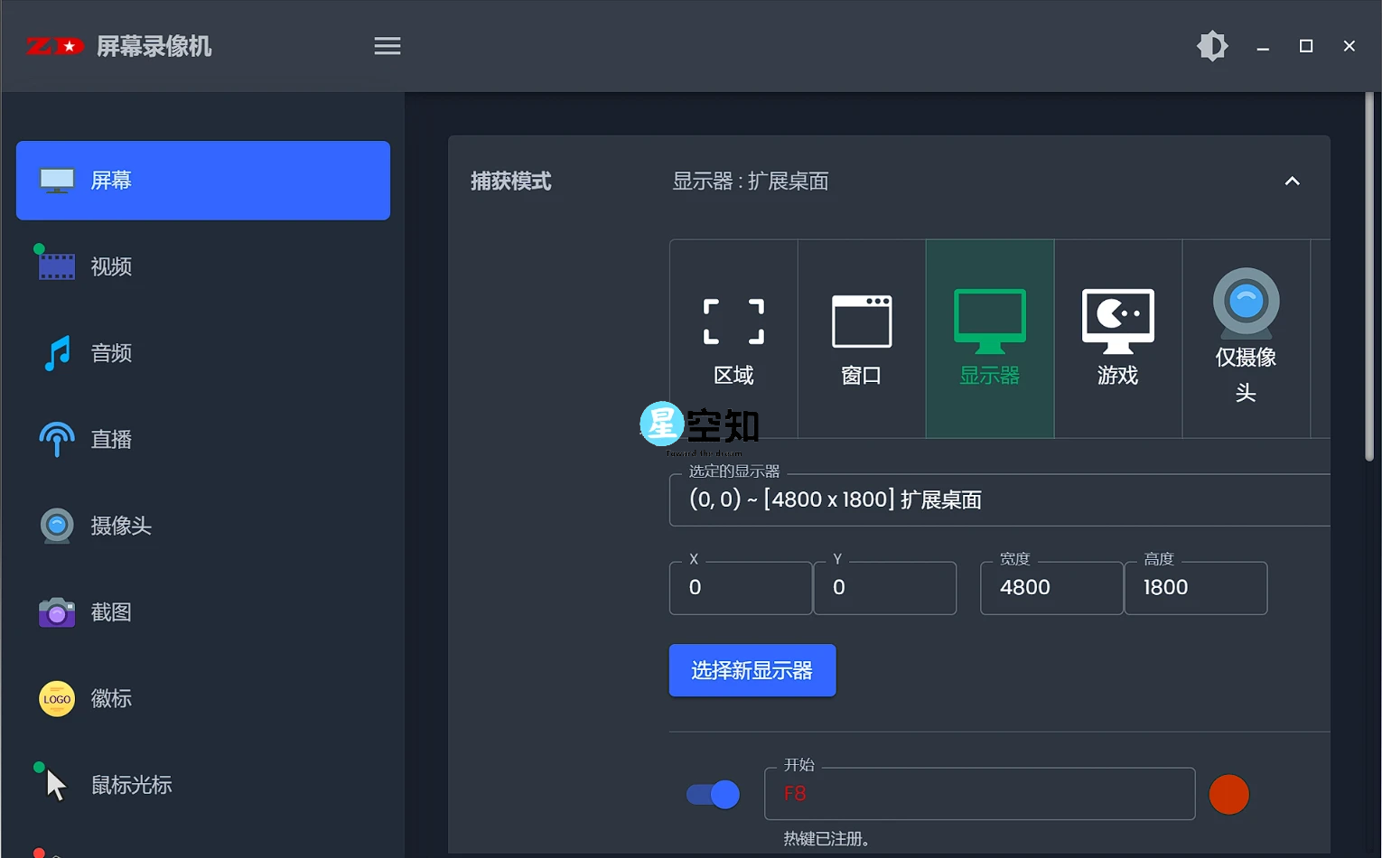Viewport: 1382px width, 858px height.
Task: Open the hamburger menu
Action: click(387, 45)
